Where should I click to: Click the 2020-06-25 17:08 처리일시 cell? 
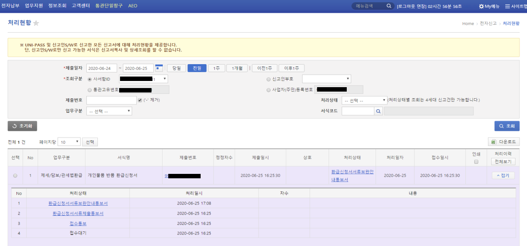pyautogui.click(x=194, y=204)
